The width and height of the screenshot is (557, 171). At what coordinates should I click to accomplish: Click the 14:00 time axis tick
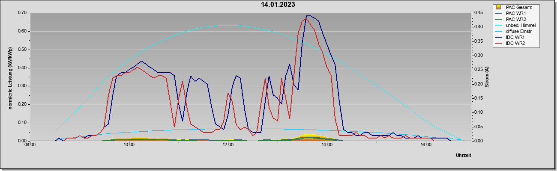tap(327, 145)
